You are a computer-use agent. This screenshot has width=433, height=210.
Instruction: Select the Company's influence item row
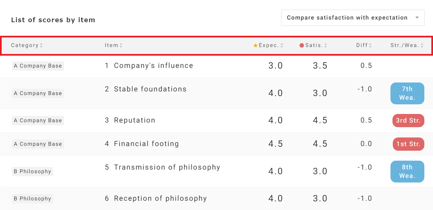coord(153,66)
